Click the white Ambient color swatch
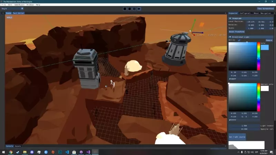276x155 pixels. click(x=265, y=89)
